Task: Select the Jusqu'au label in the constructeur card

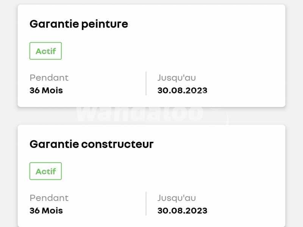Action: click(176, 198)
